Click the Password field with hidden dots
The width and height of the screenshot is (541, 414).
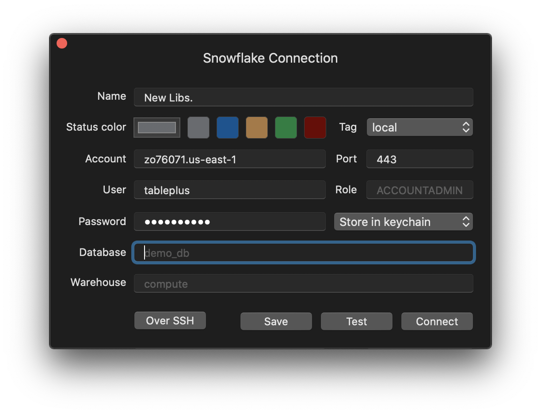click(x=229, y=222)
